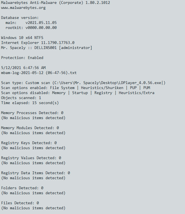Click the Heuristics/Extra disabled option text
The width and height of the screenshot is (185, 214).
coord(137,93)
